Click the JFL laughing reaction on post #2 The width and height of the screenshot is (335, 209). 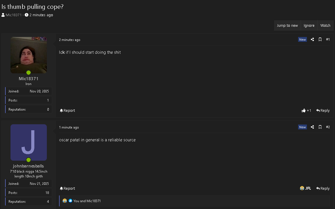click(x=305, y=188)
